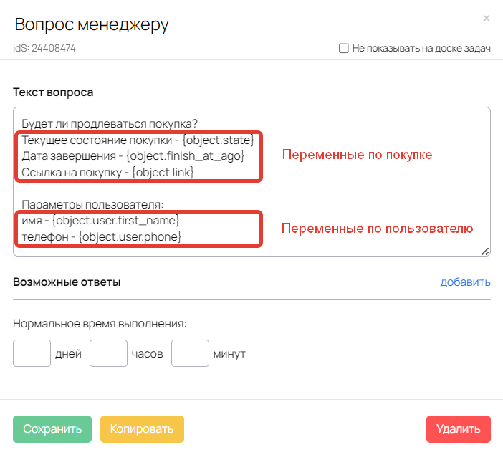Duplicate using the Копировать button
Viewport: 503px width, 455px height.
coord(142,429)
